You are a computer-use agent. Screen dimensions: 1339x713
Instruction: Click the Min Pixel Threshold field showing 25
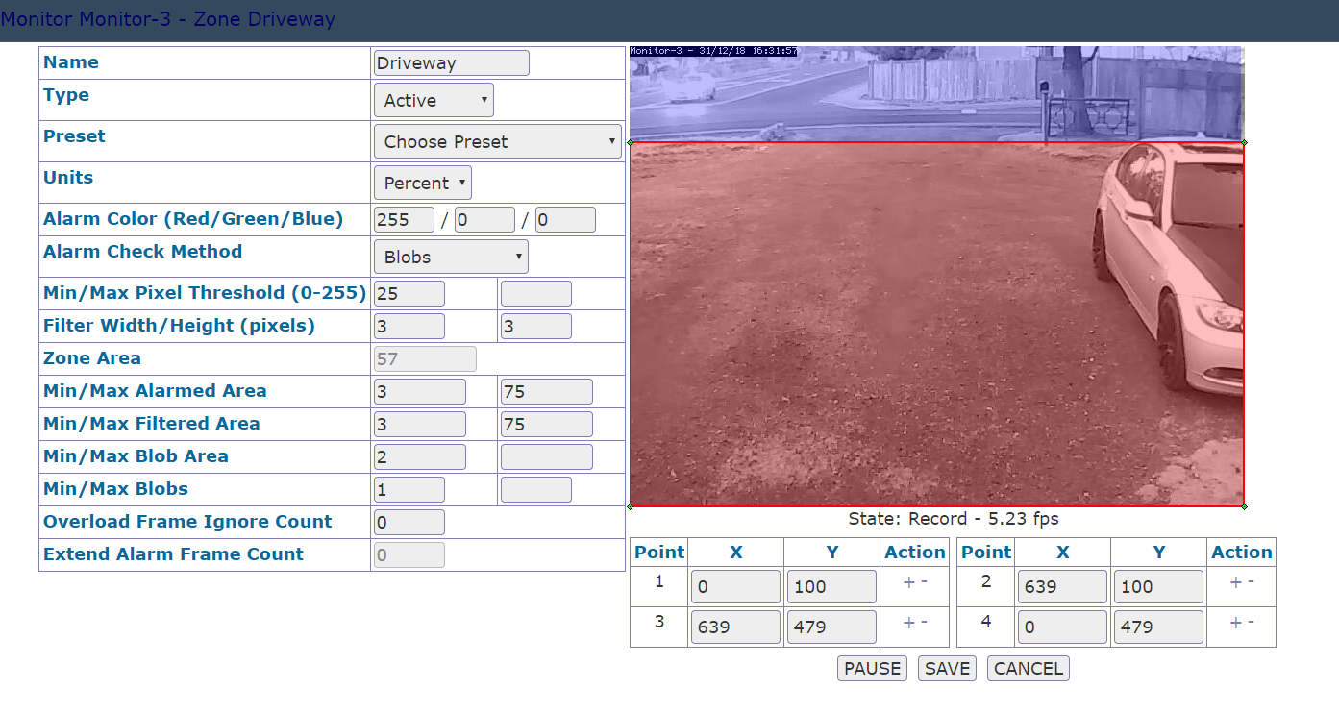click(409, 293)
